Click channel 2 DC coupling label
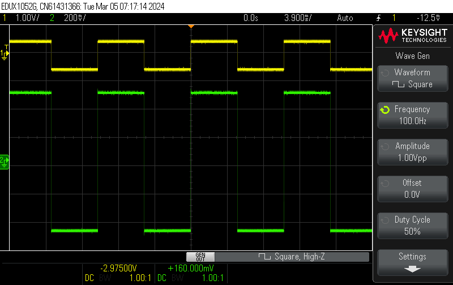 coord(162,278)
